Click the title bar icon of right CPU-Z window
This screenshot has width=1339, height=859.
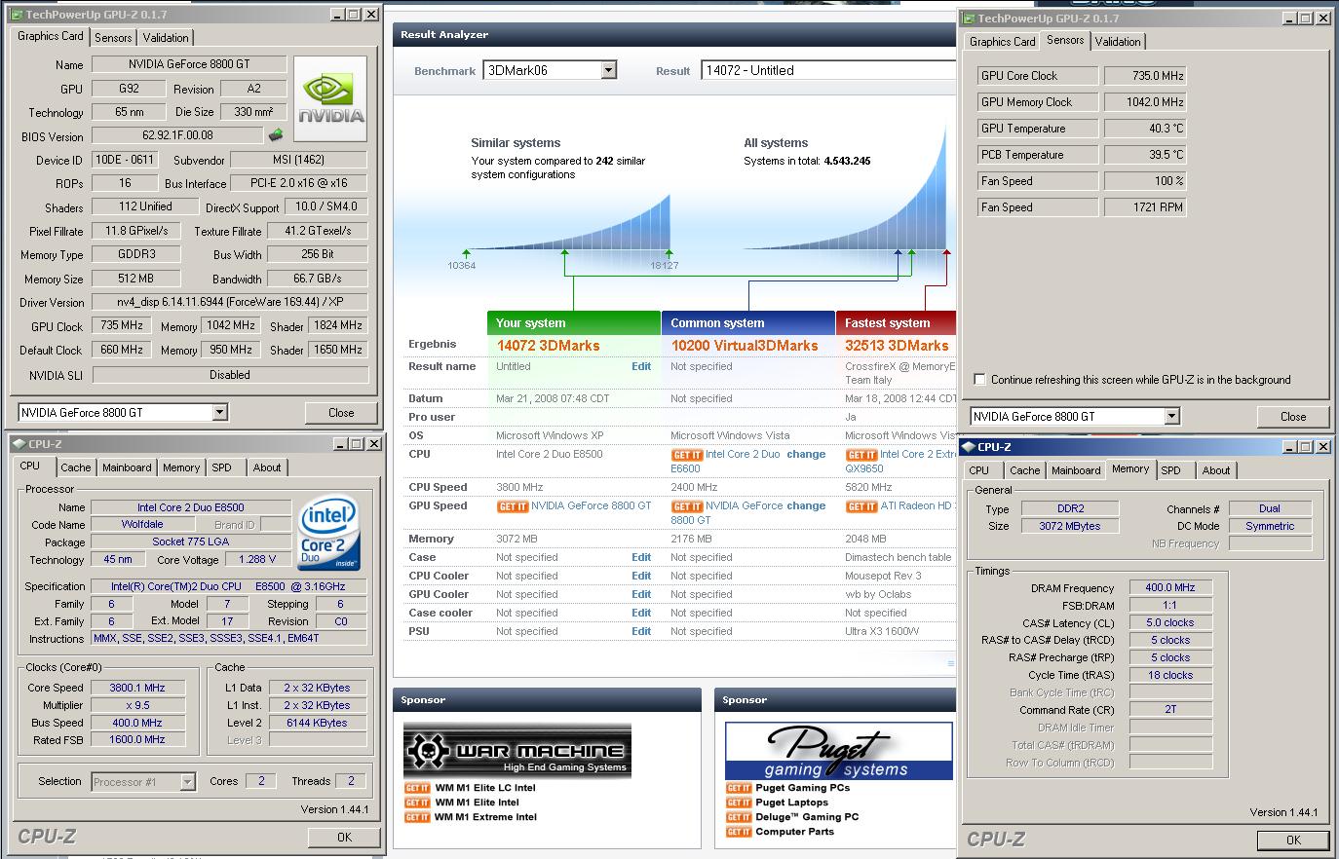pos(968,447)
